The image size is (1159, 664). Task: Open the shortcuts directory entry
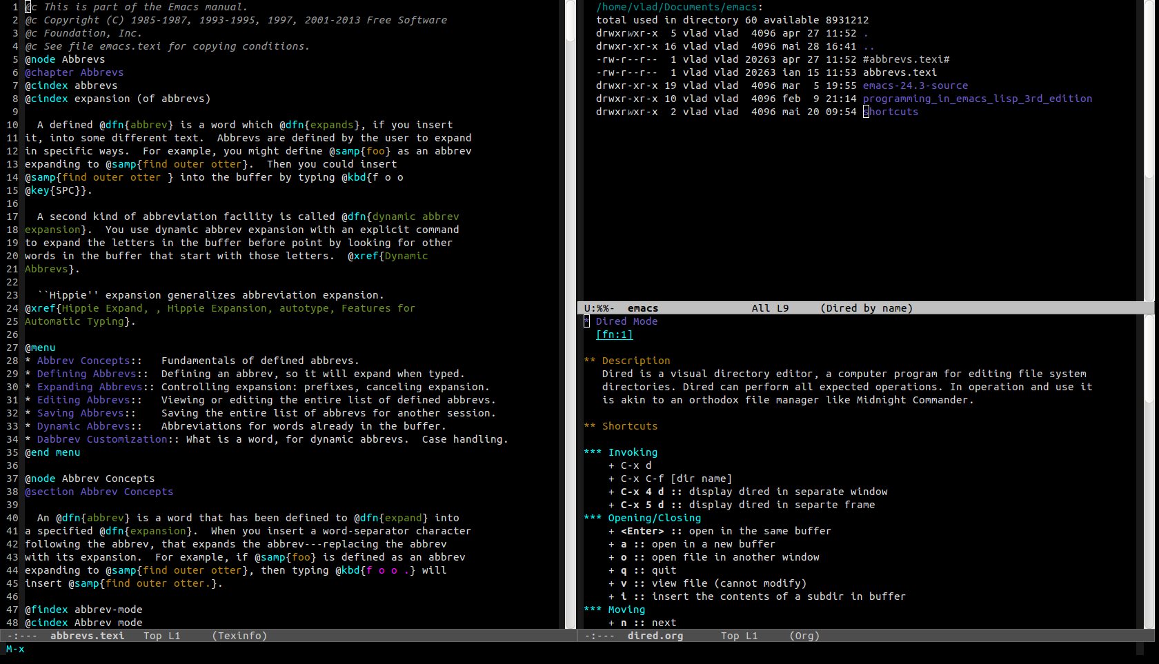pyautogui.click(x=891, y=112)
